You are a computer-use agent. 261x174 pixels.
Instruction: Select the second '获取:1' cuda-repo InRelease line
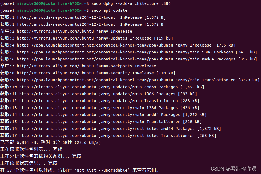tap(83, 24)
